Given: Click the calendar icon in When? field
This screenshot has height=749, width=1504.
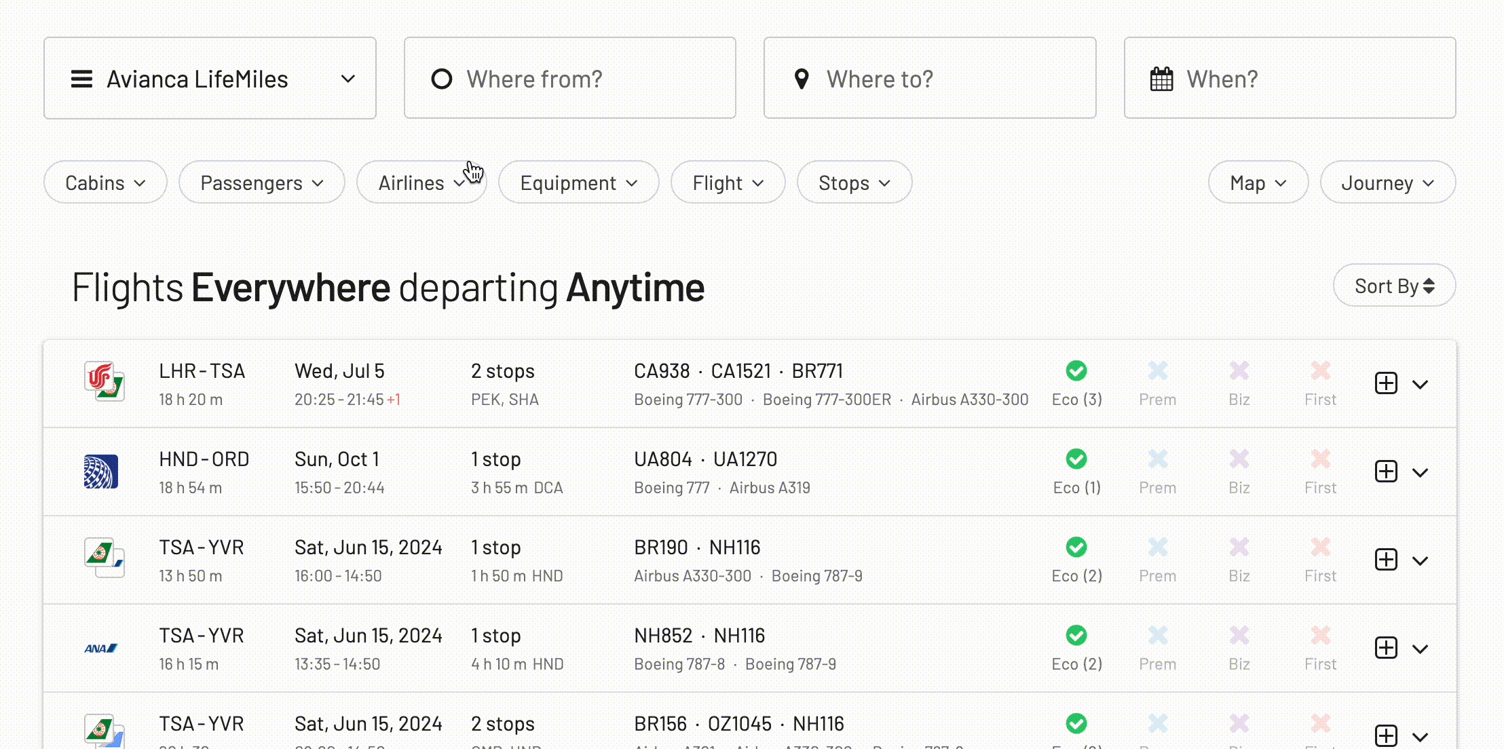Looking at the screenshot, I should coord(1161,79).
